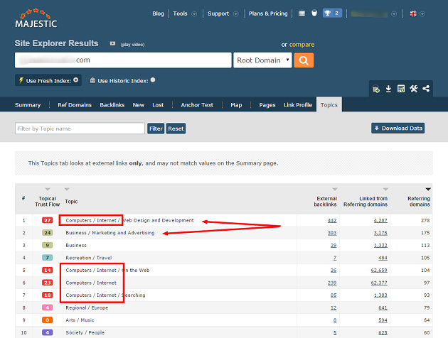Screen dimensions: 448x338
Task: Click the compare link
Action: coord(302,45)
